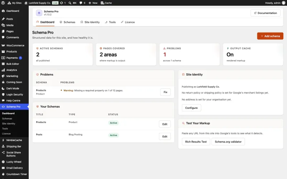Click the Problems stat card showing 1
Viewport: 287px width, 179px height.
coord(189,54)
